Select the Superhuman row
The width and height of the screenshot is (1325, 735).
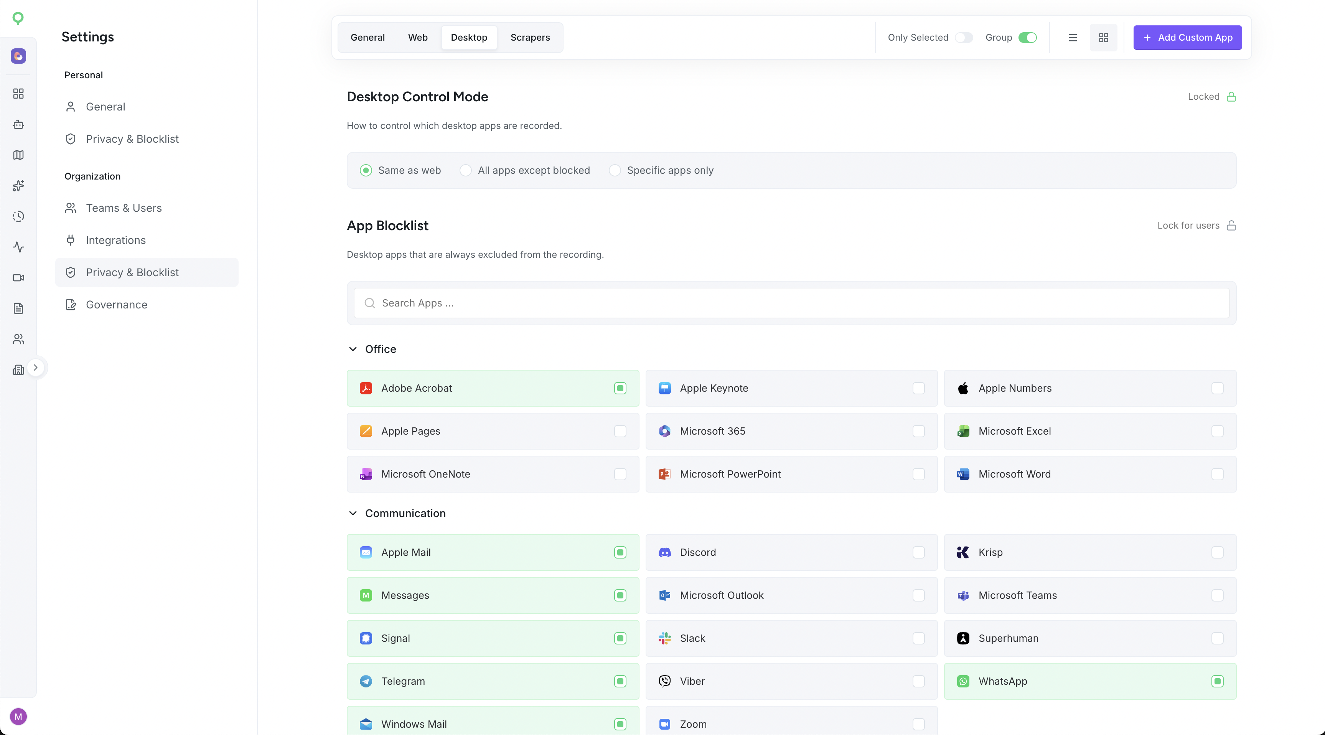click(1090, 638)
